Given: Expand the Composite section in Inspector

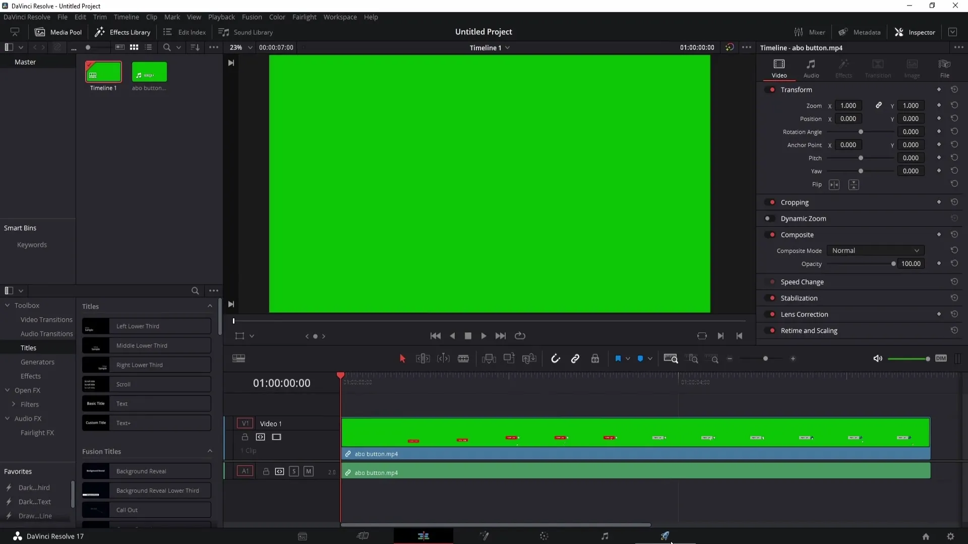Looking at the screenshot, I should pos(797,234).
